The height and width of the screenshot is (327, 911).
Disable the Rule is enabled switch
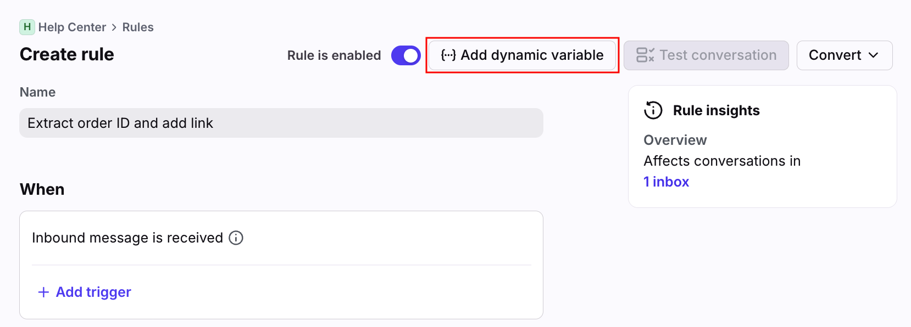(x=405, y=55)
